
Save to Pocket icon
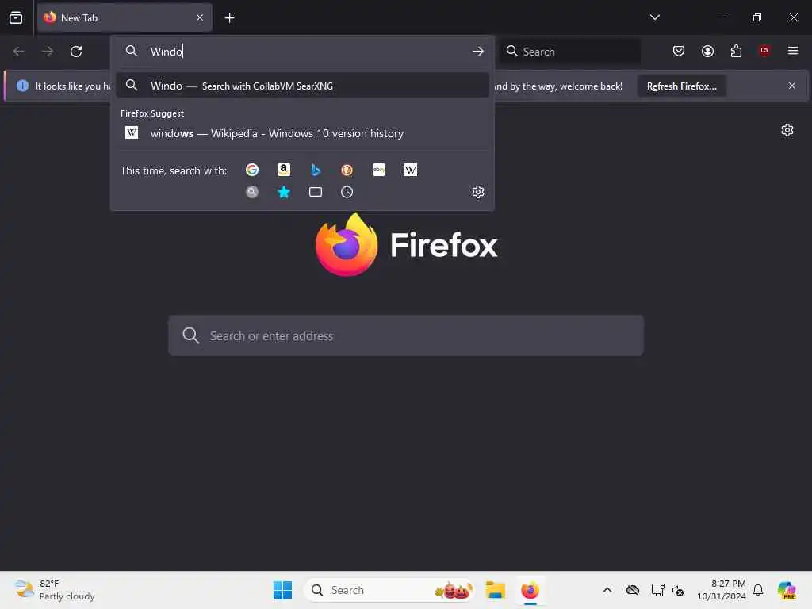coord(679,51)
